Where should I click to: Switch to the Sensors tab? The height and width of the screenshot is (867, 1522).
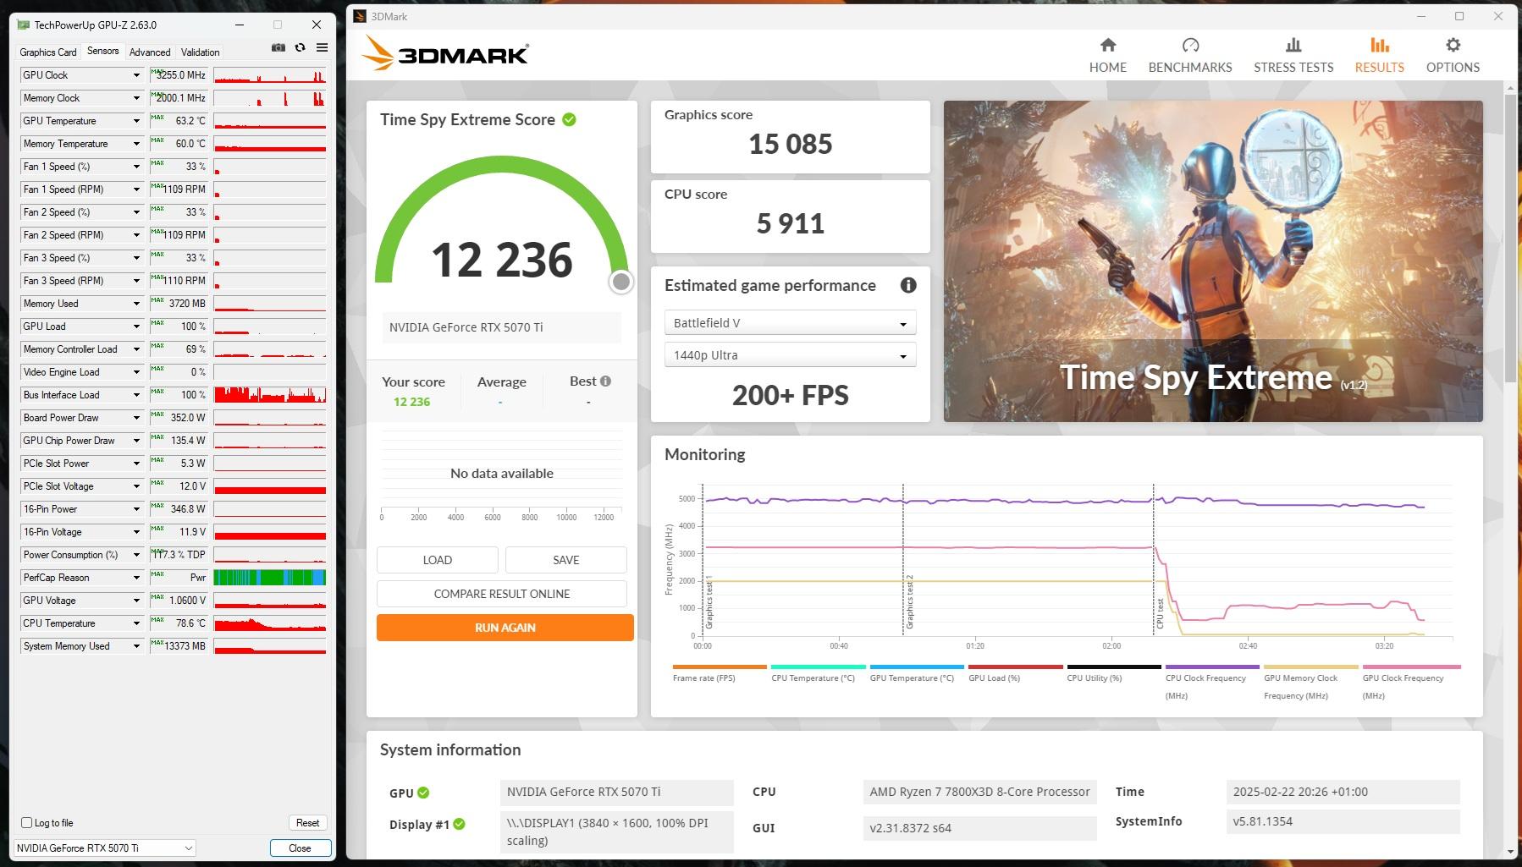pyautogui.click(x=103, y=51)
